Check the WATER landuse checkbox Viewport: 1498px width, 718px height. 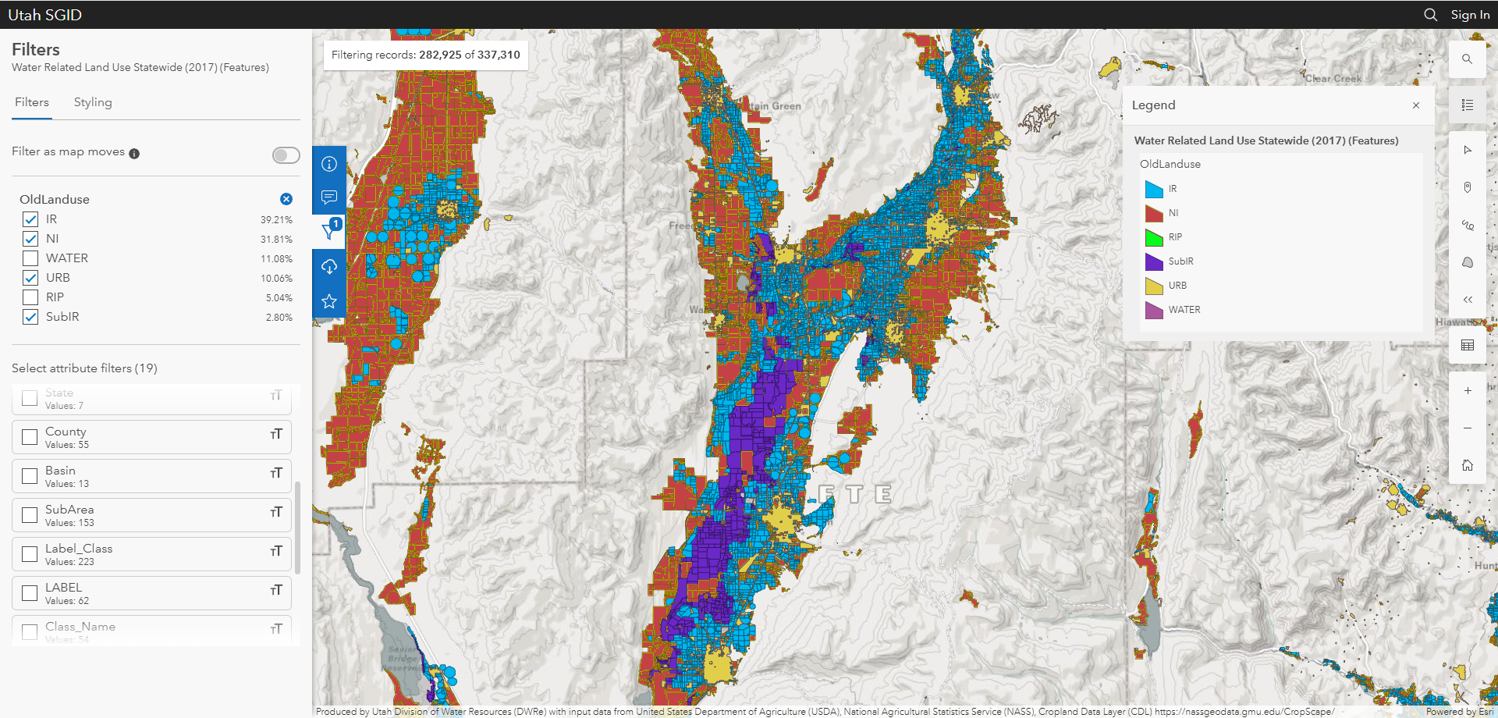[x=30, y=258]
